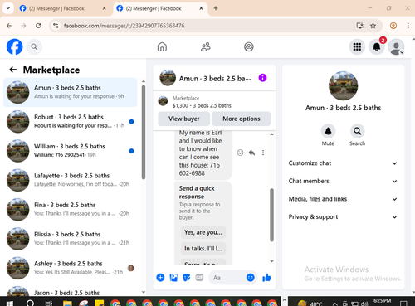Open more options dots beside the message

263,153
